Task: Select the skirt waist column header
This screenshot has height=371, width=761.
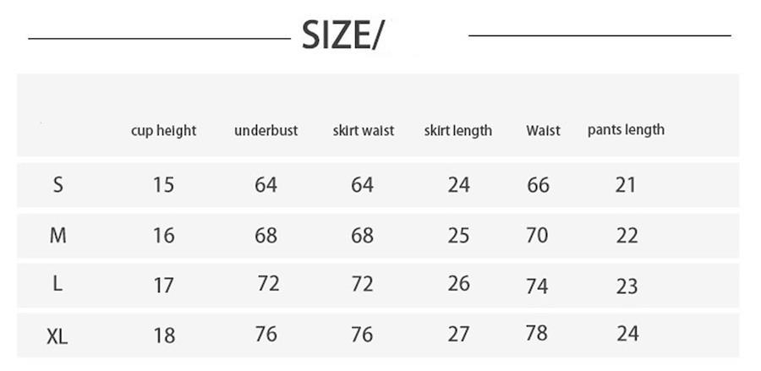Action: point(363,131)
